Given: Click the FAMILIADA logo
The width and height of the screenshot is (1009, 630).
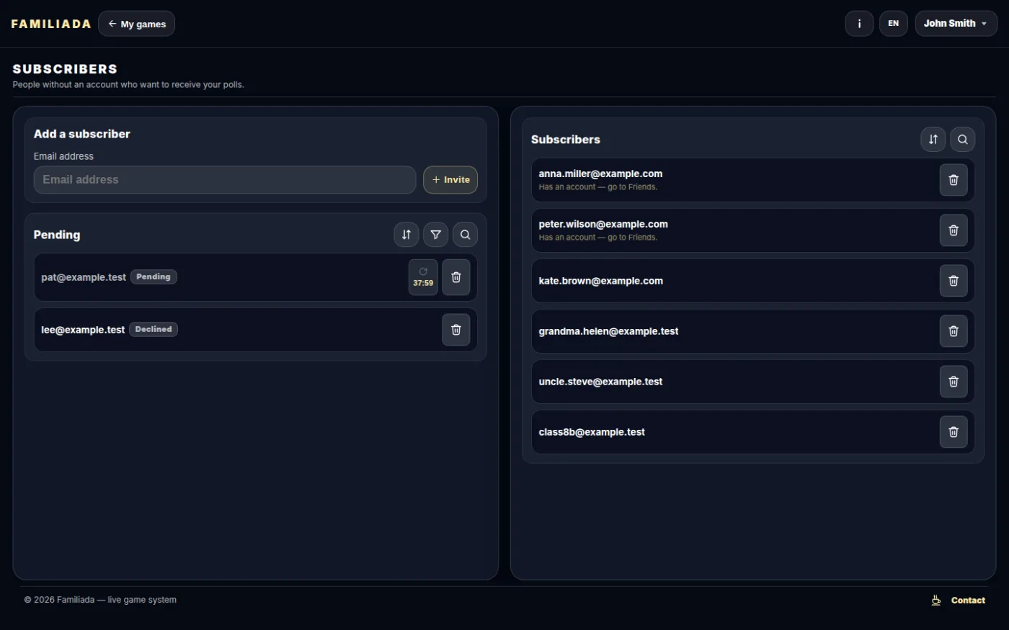Looking at the screenshot, I should pos(51,24).
